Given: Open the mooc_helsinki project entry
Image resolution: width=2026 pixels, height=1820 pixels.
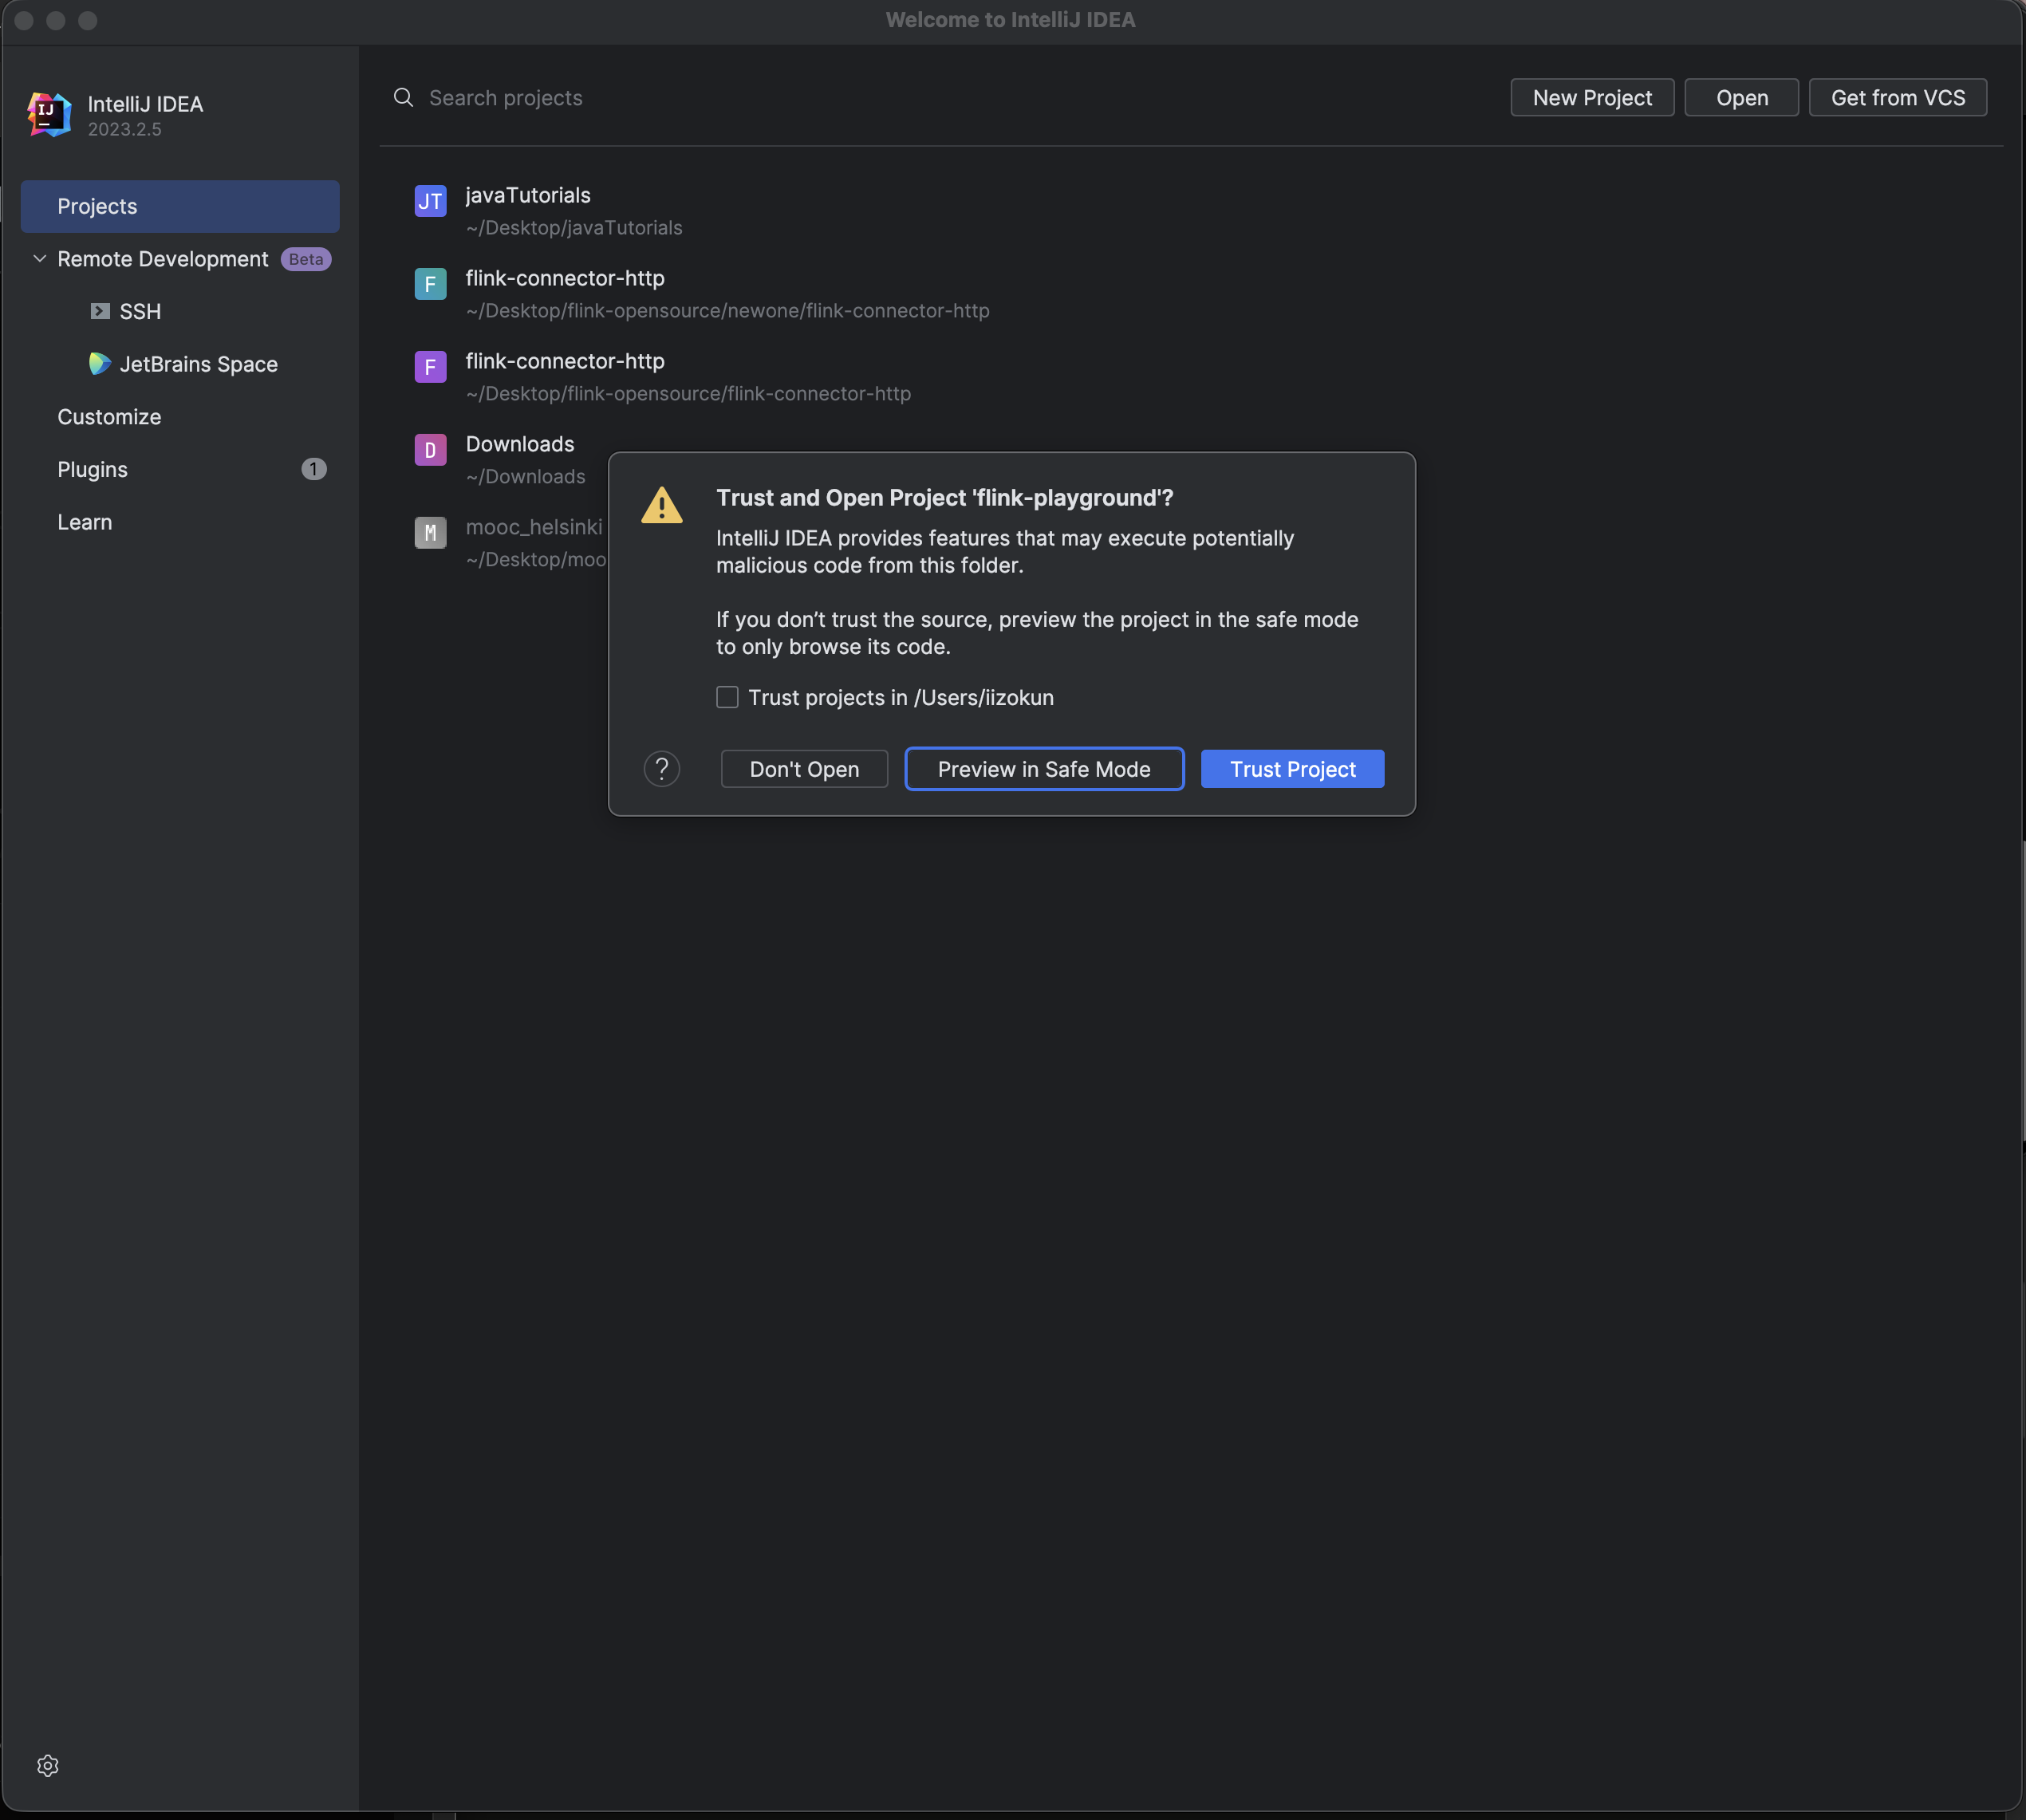Looking at the screenshot, I should (534, 527).
